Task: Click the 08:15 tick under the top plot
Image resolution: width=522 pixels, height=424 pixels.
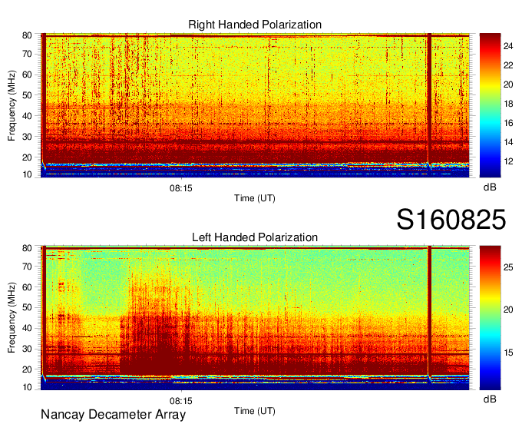Action: 181,188
